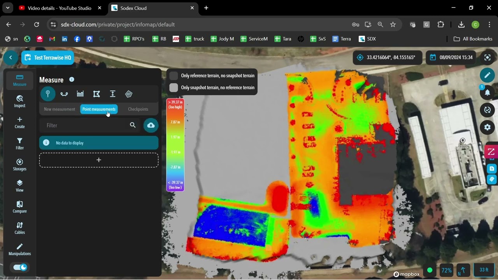Select the polygon area measurement tool
This screenshot has width=498, height=280.
(x=96, y=94)
